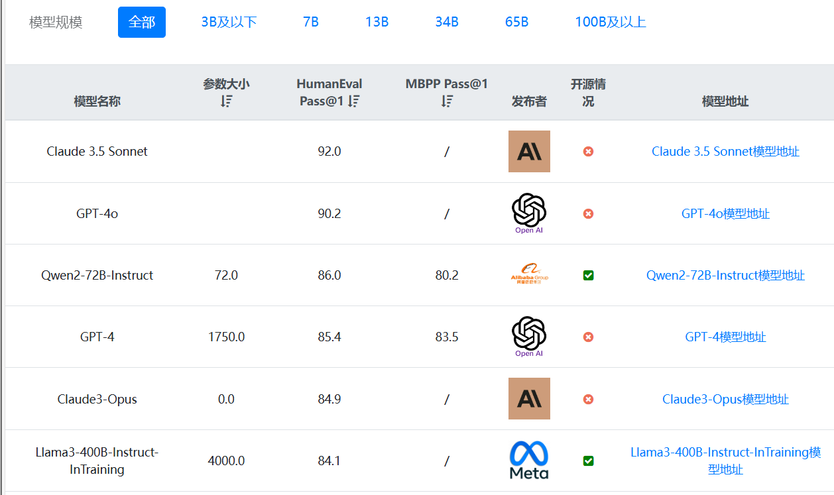Select the Qwen2-72B-Instruct model name
Image resolution: width=834 pixels, height=495 pixels.
[x=97, y=275]
